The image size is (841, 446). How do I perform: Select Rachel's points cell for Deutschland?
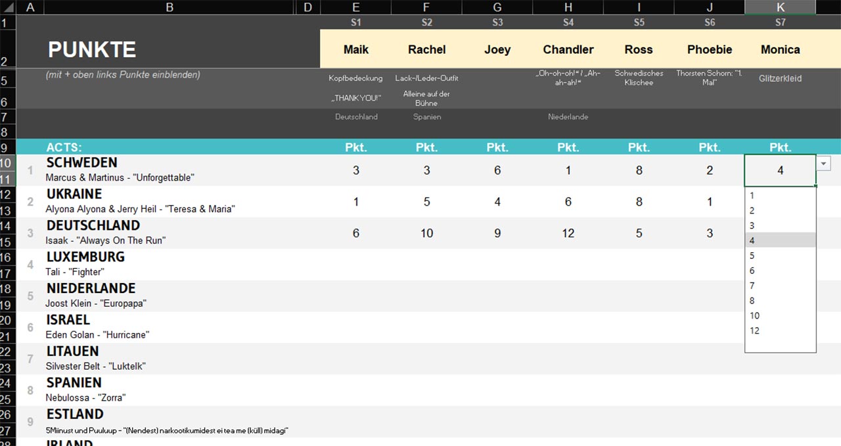pos(426,233)
